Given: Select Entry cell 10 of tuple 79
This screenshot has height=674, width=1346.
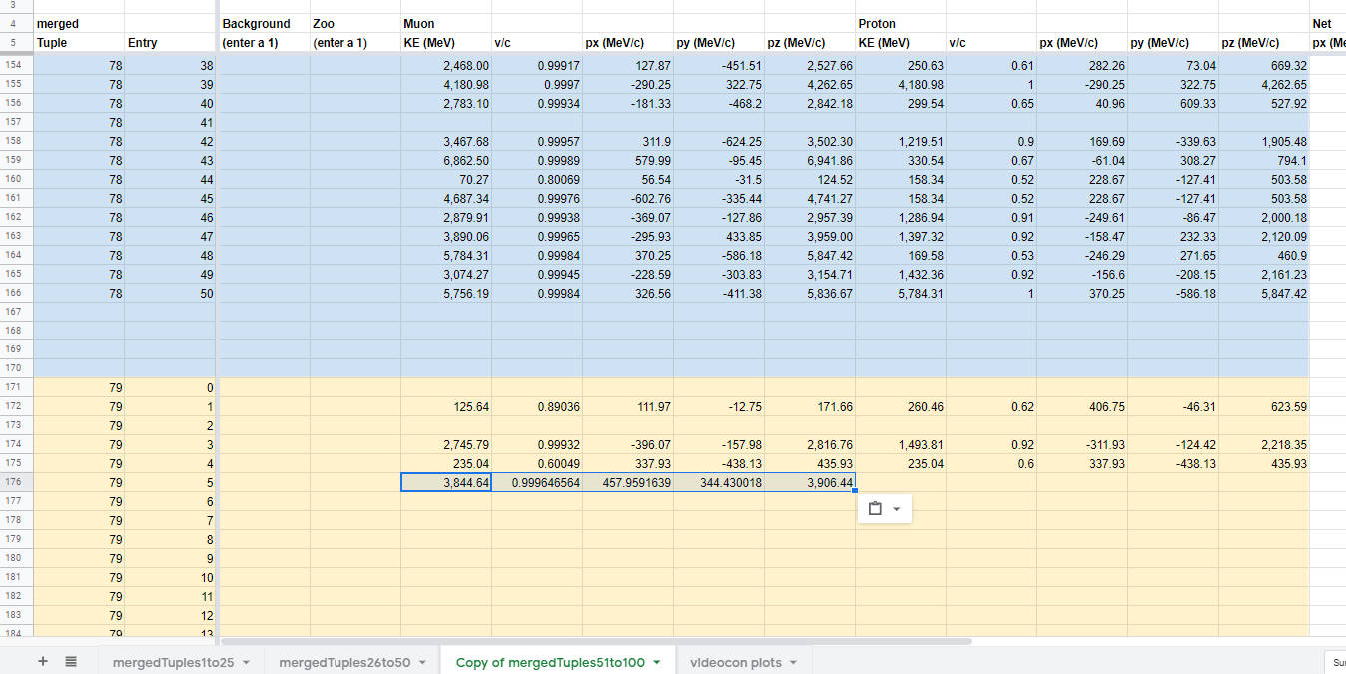Looking at the screenshot, I should coord(170,577).
